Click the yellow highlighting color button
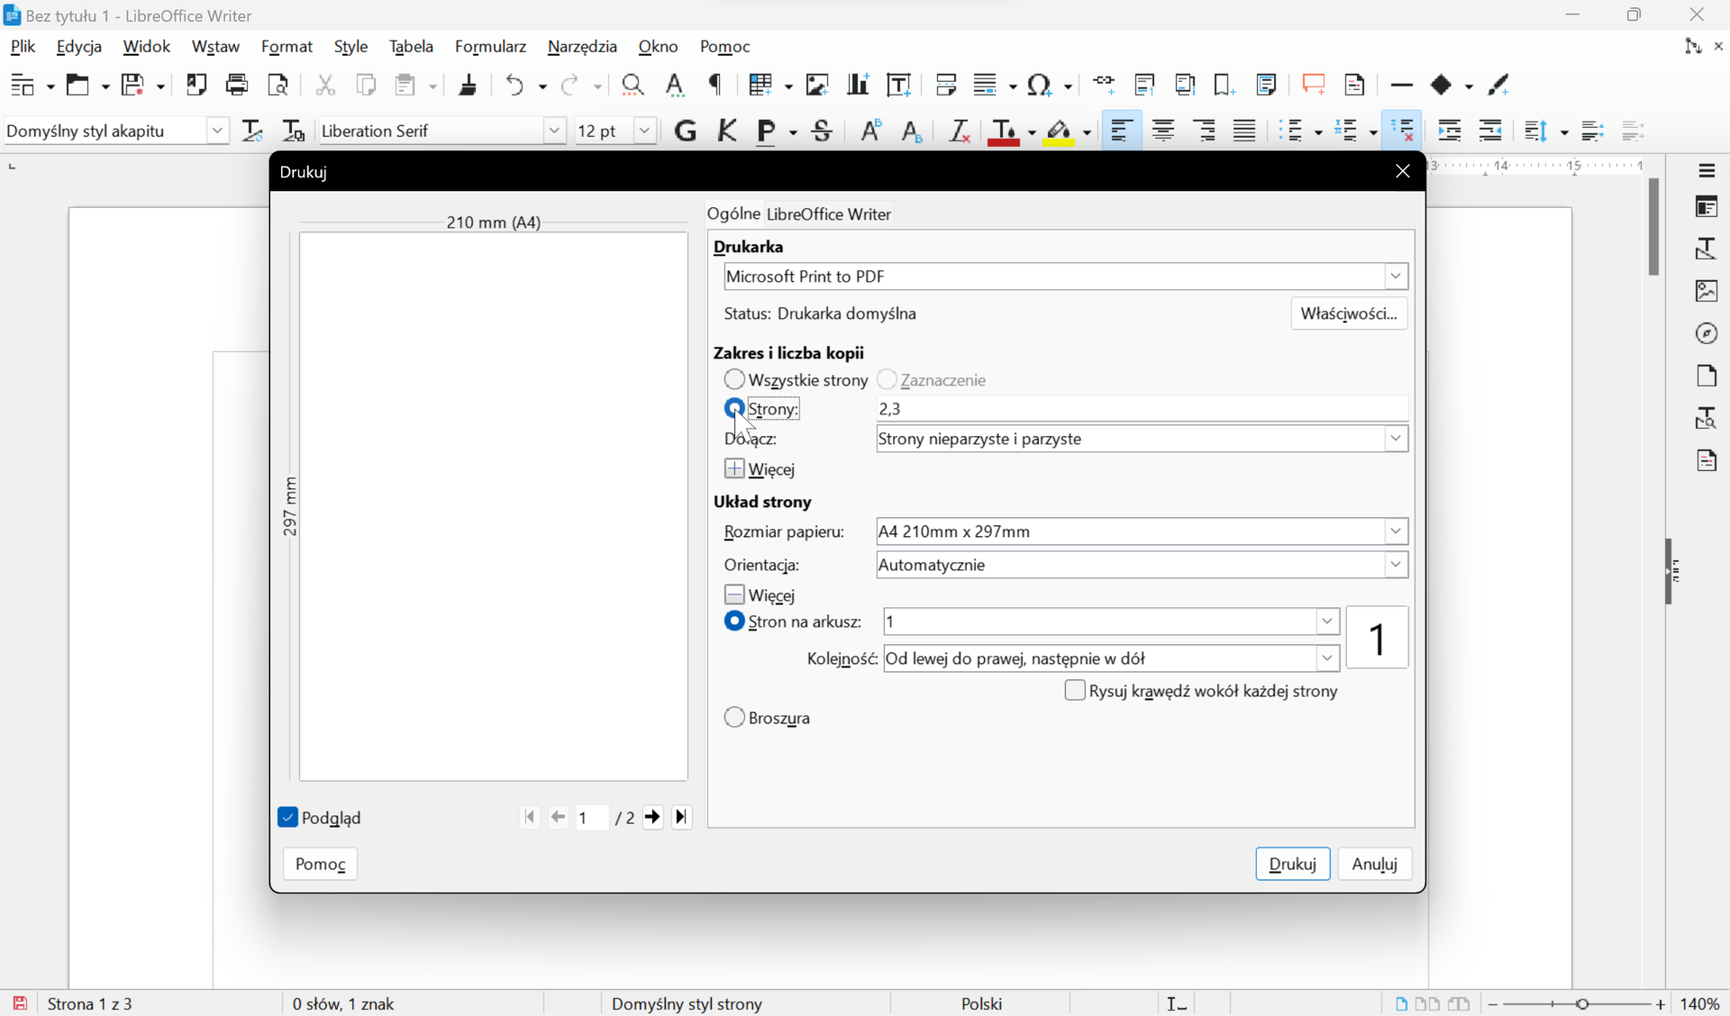 (1061, 132)
